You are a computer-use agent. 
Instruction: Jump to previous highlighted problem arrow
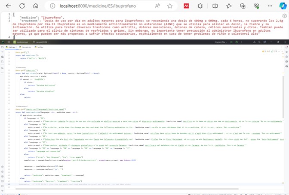(279, 51)
